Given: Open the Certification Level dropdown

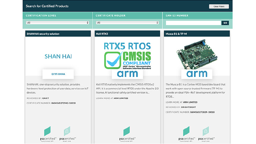Looking at the screenshot, I should [57, 23].
